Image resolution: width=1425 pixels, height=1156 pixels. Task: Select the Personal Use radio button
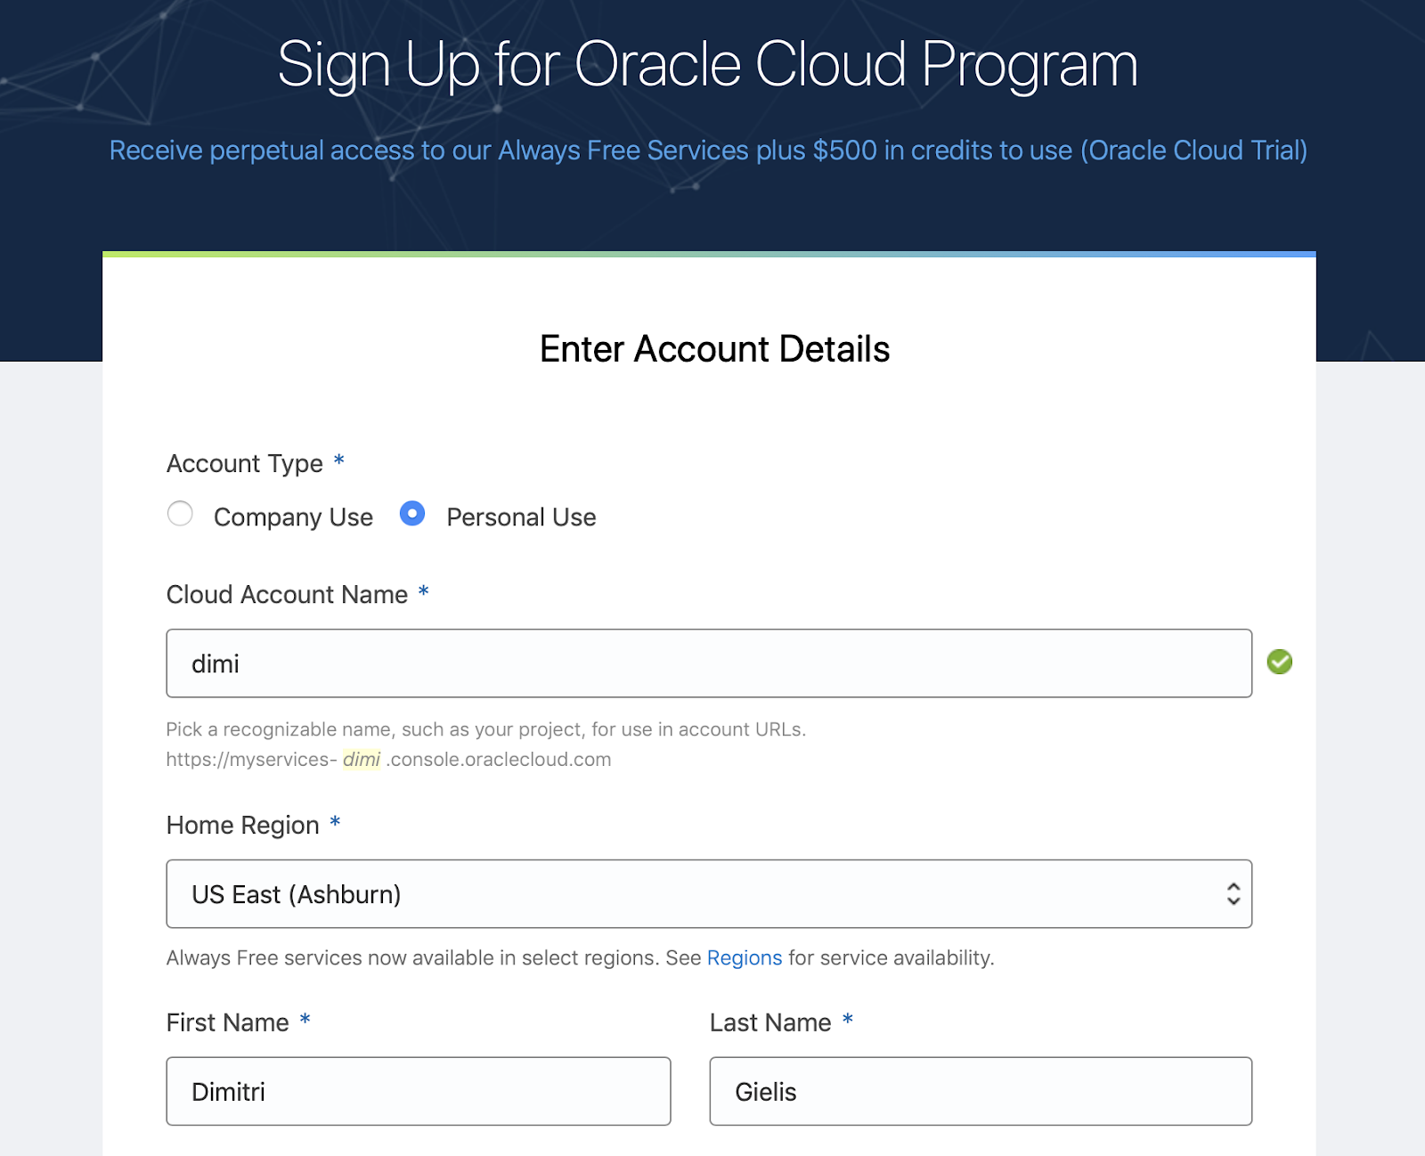412,514
